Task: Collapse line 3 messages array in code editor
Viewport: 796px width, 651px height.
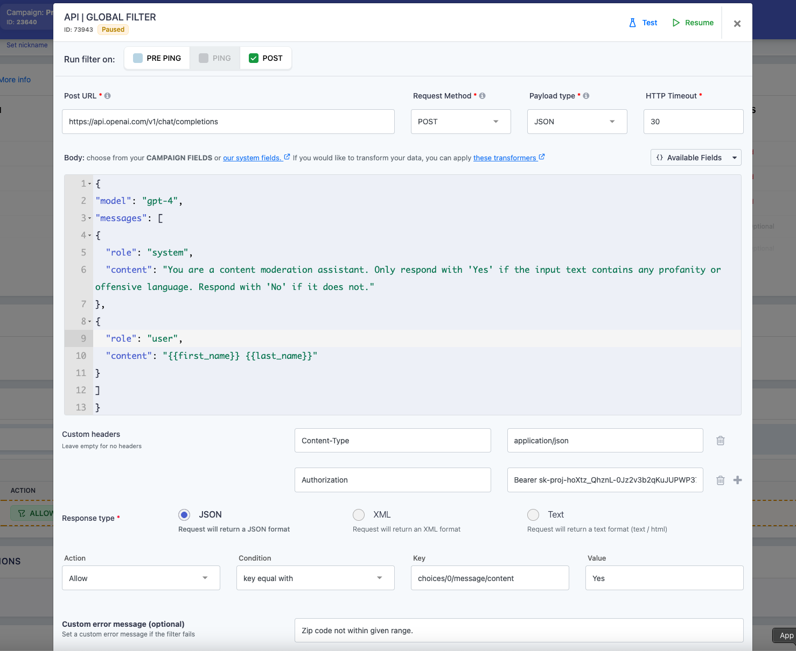Action: [x=89, y=218]
